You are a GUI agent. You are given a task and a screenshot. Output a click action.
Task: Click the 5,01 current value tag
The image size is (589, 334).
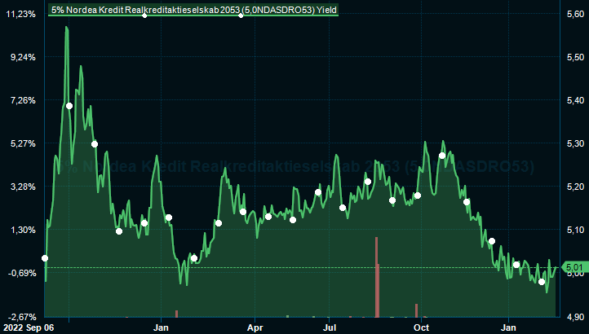coord(573,267)
